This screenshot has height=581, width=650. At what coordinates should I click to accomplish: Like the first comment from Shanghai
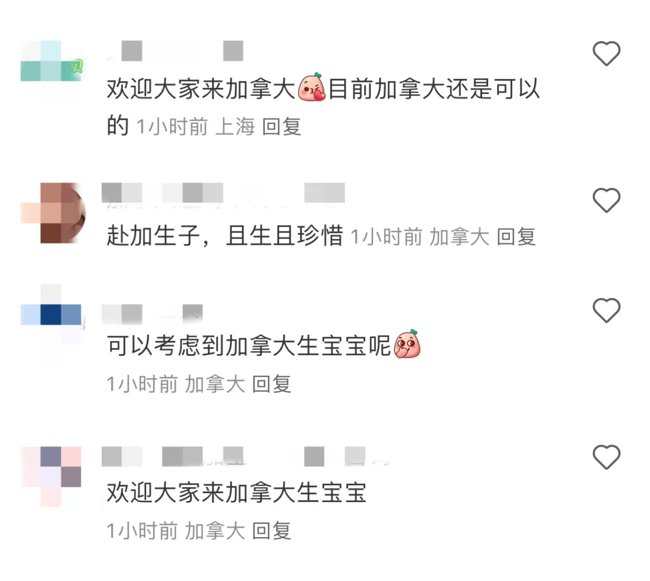pos(607,54)
